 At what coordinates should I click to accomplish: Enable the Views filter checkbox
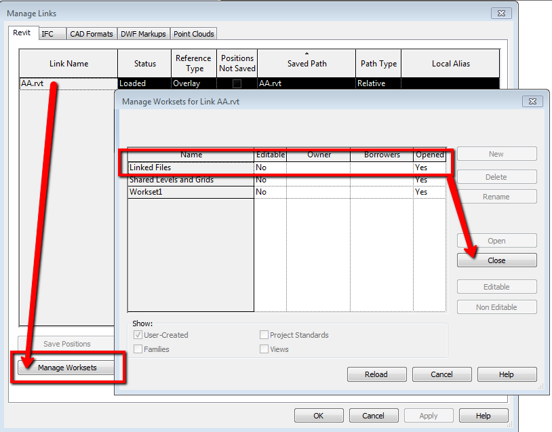point(264,349)
